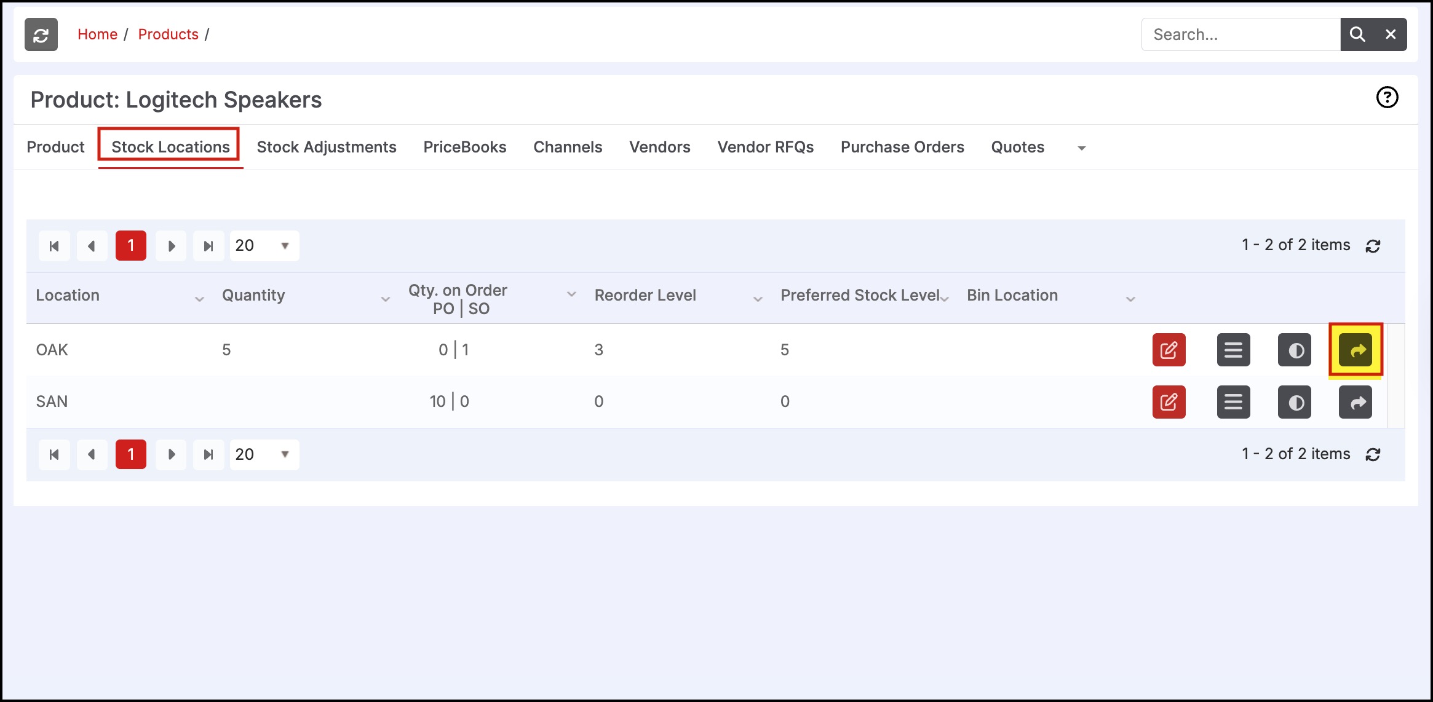
Task: Click the transfer arrow icon in SAN row
Action: pos(1356,402)
